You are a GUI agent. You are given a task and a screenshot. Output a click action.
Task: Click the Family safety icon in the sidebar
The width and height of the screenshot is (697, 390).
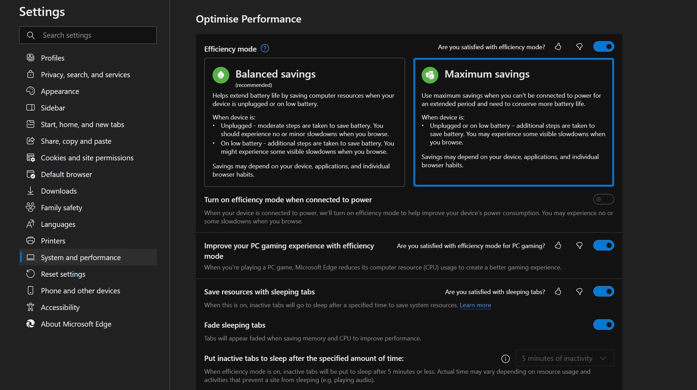(x=31, y=207)
